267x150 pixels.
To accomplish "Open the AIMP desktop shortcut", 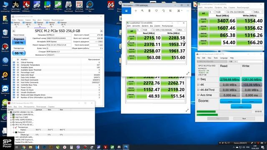I will pos(5,76).
